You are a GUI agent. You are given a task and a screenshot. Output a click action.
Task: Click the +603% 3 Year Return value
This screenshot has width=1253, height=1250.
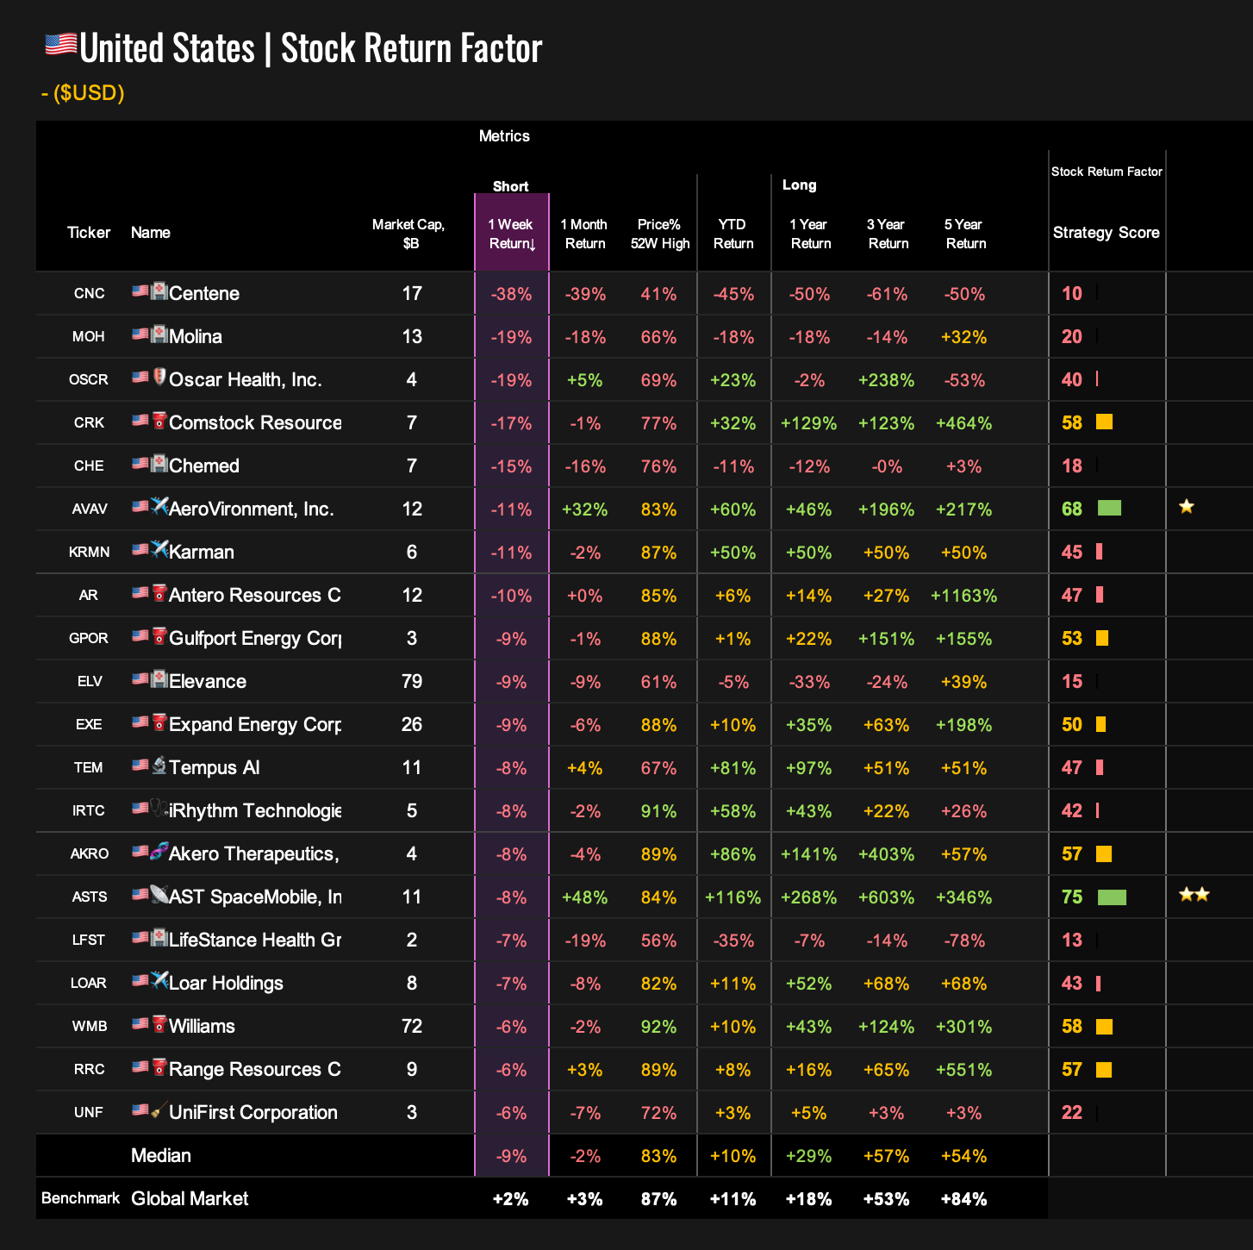[x=887, y=897]
